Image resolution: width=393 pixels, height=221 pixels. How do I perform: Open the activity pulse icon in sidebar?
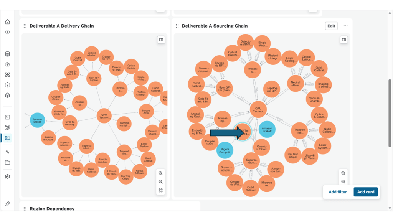[x=7, y=152]
